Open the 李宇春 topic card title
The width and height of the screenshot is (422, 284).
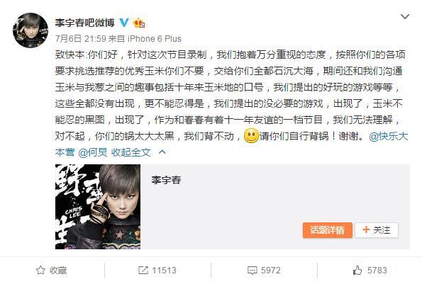point(166,180)
